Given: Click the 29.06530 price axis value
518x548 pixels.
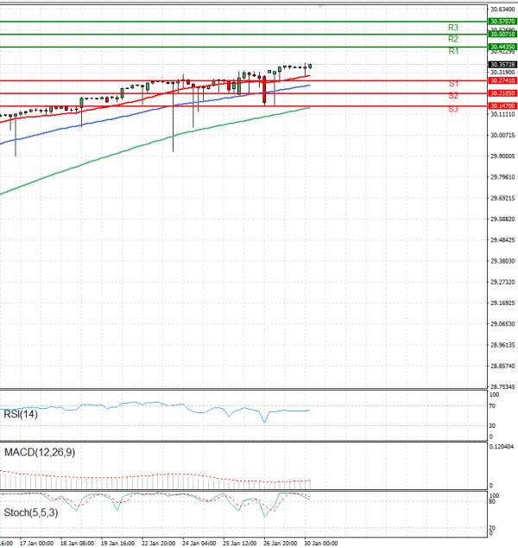Looking at the screenshot, I should click(502, 324).
